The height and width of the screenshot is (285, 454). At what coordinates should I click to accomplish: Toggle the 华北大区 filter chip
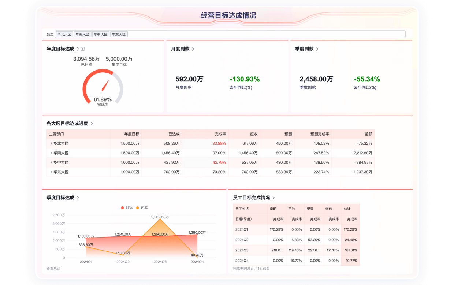pyautogui.click(x=64, y=34)
